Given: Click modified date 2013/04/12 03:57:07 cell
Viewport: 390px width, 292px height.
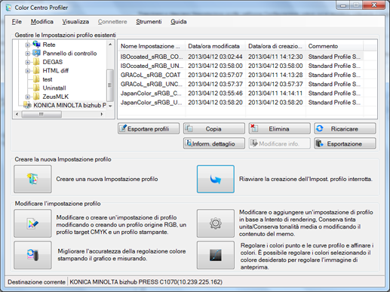Looking at the screenshot, I should click(215, 75).
